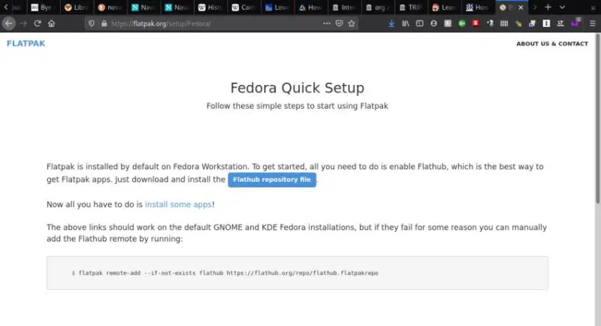
Task: Go back to the previous page
Action: click(9, 23)
